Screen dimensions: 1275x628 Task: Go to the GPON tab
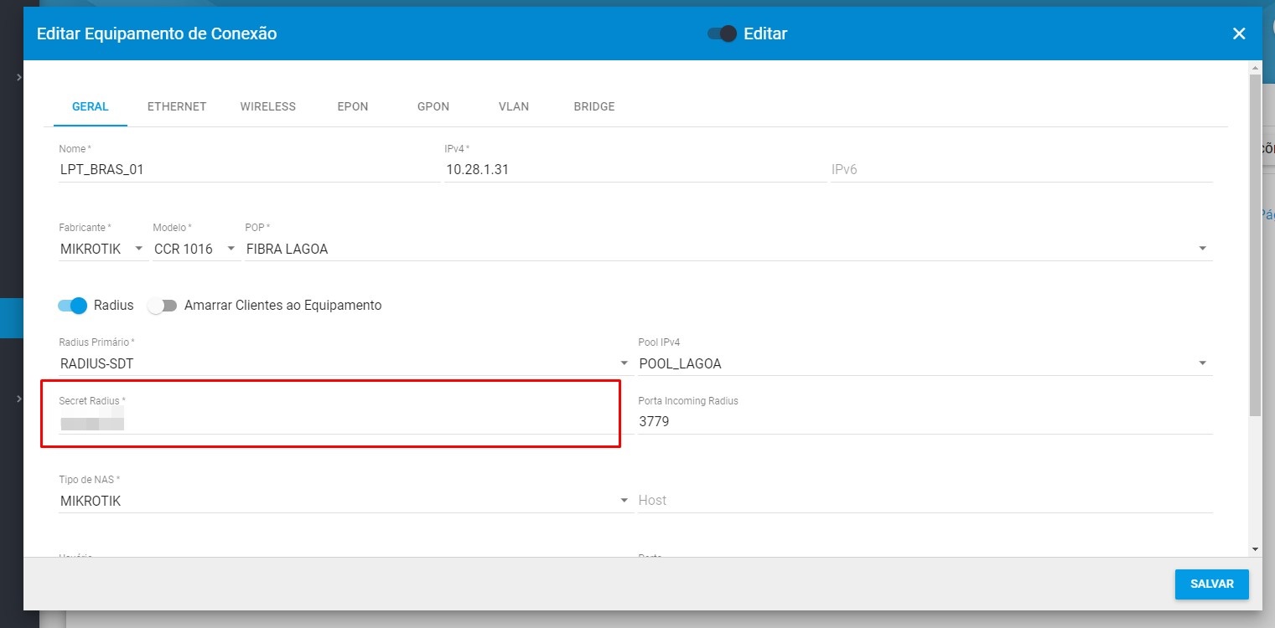tap(433, 107)
